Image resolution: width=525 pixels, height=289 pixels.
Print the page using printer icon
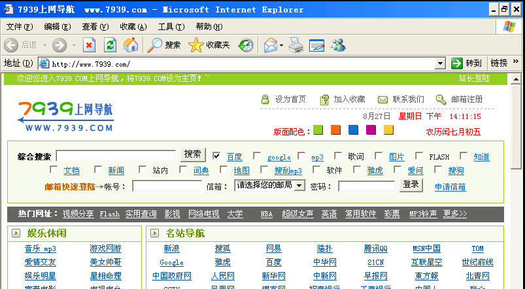pyautogui.click(x=296, y=45)
